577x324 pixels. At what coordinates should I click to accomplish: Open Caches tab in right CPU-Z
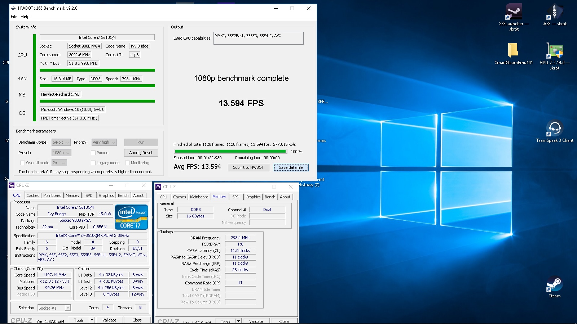180,197
